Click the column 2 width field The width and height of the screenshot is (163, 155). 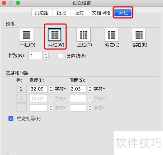pyautogui.click(x=38, y=98)
